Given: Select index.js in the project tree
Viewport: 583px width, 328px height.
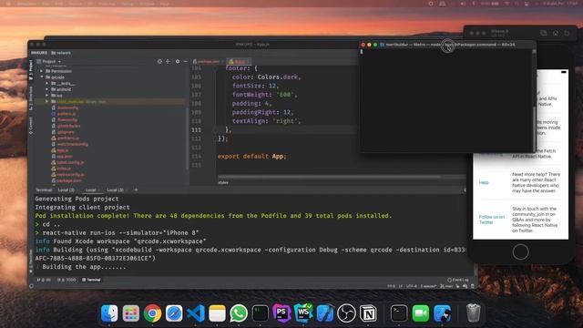Looking at the screenshot, I should [x=64, y=168].
